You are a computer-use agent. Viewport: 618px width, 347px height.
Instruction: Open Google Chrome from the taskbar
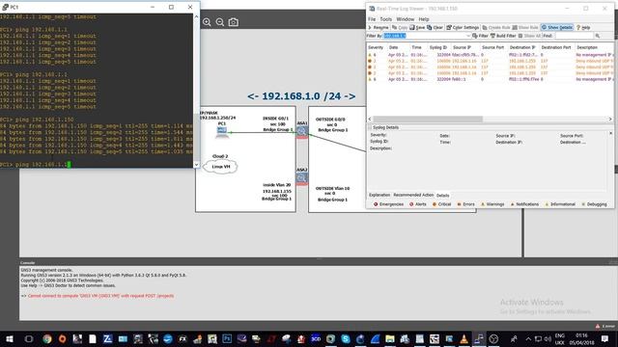point(47,338)
